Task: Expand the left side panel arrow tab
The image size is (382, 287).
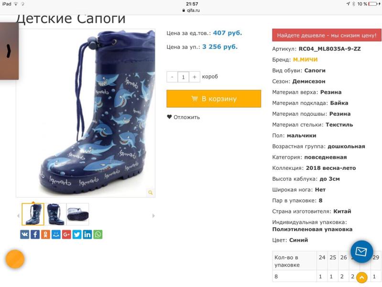Action: 9,51
